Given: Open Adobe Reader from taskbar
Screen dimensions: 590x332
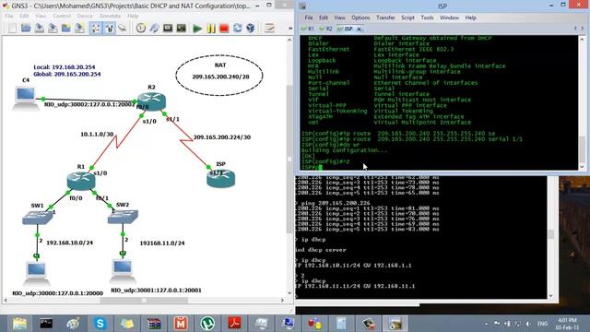Looking at the screenshot, I should pyautogui.click(x=234, y=324).
